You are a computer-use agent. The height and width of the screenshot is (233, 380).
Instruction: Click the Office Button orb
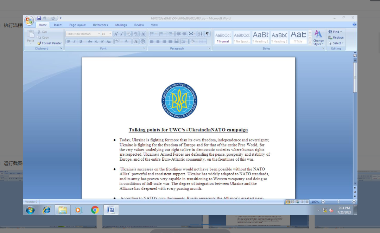[29, 20]
